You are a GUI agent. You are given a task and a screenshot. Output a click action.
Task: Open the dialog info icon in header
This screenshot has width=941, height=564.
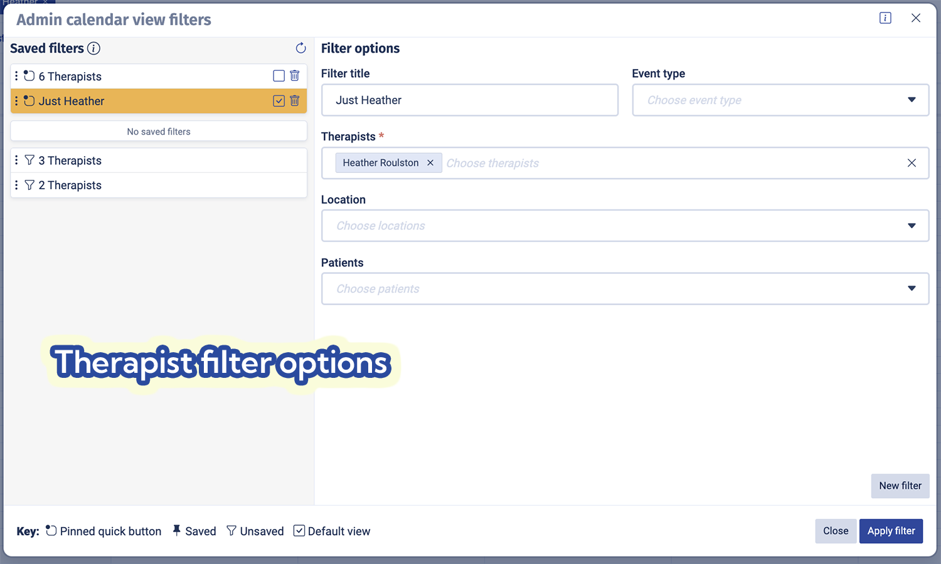[885, 18]
